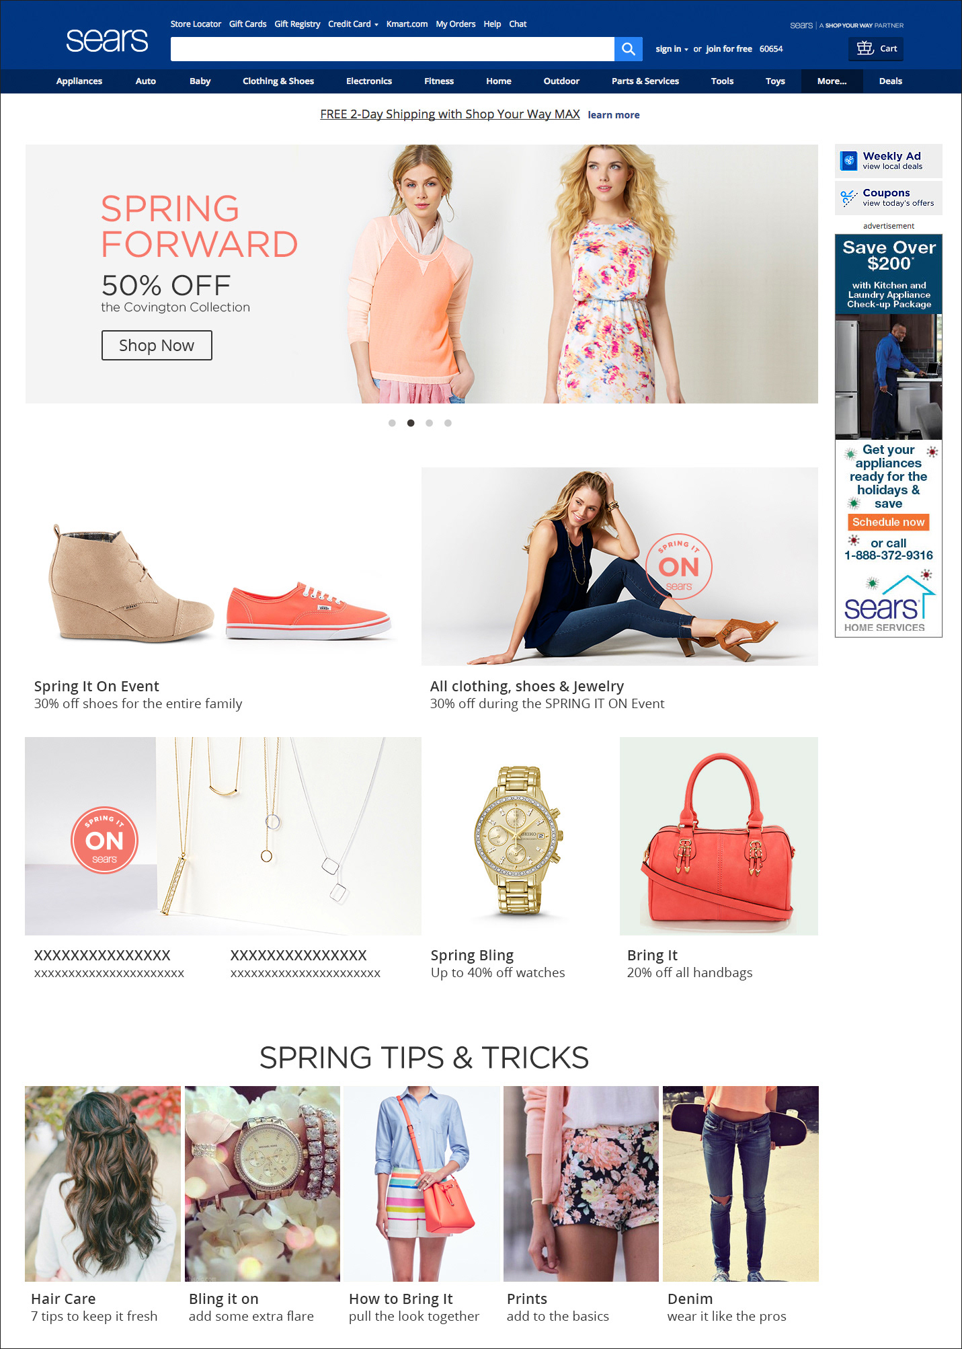The height and width of the screenshot is (1349, 962).
Task: Click into the search input field
Action: pos(392,49)
